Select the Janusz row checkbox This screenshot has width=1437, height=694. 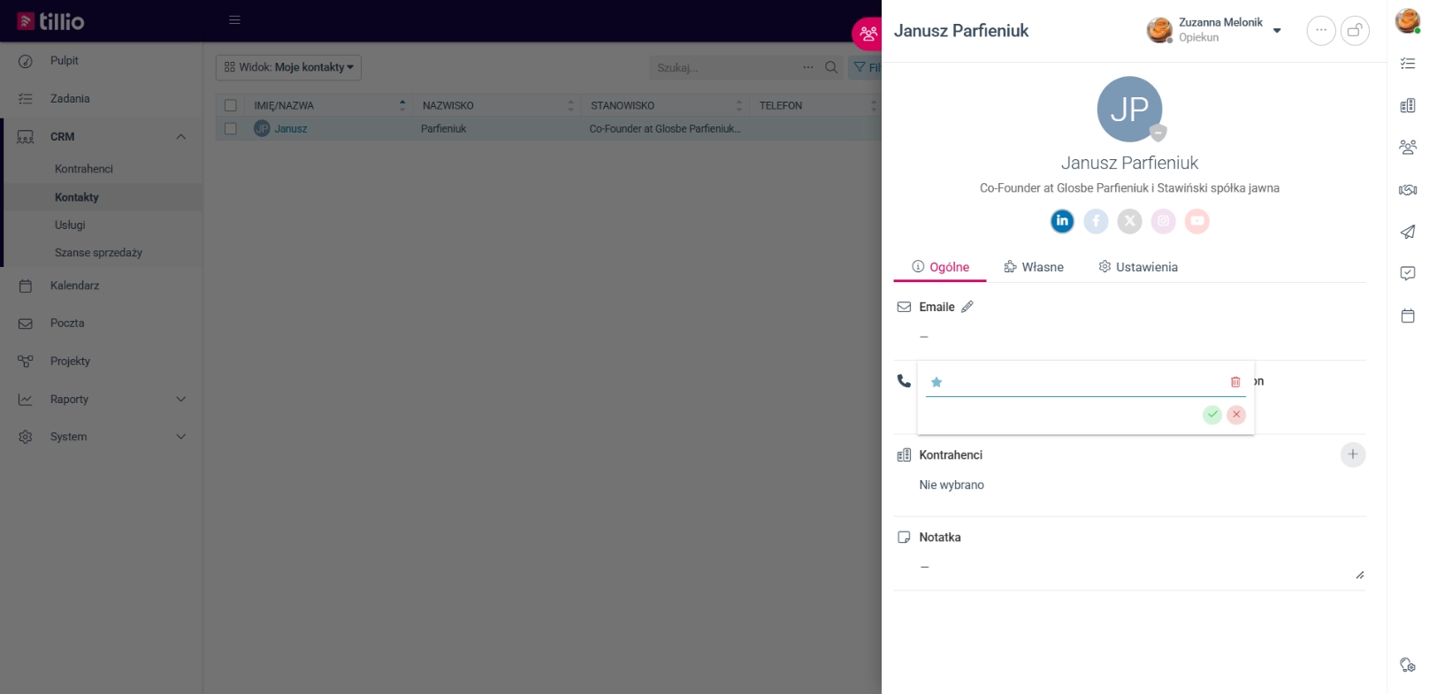coord(231,128)
